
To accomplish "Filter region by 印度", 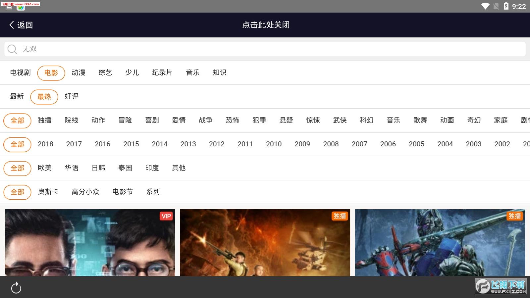I will 152,168.
